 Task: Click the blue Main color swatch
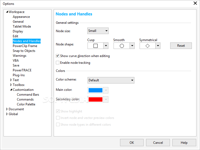[x=95, y=90]
